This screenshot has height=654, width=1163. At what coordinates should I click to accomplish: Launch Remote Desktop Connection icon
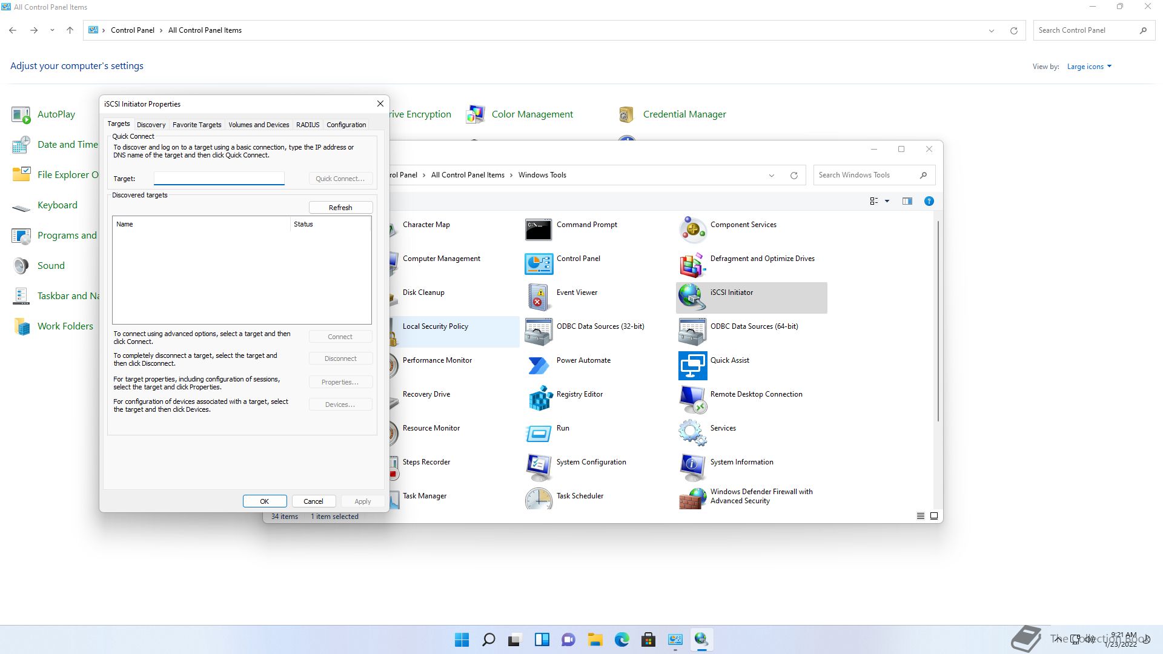point(692,399)
